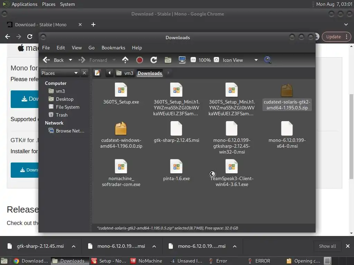Click the path bar left scroll arrow

tap(110, 73)
